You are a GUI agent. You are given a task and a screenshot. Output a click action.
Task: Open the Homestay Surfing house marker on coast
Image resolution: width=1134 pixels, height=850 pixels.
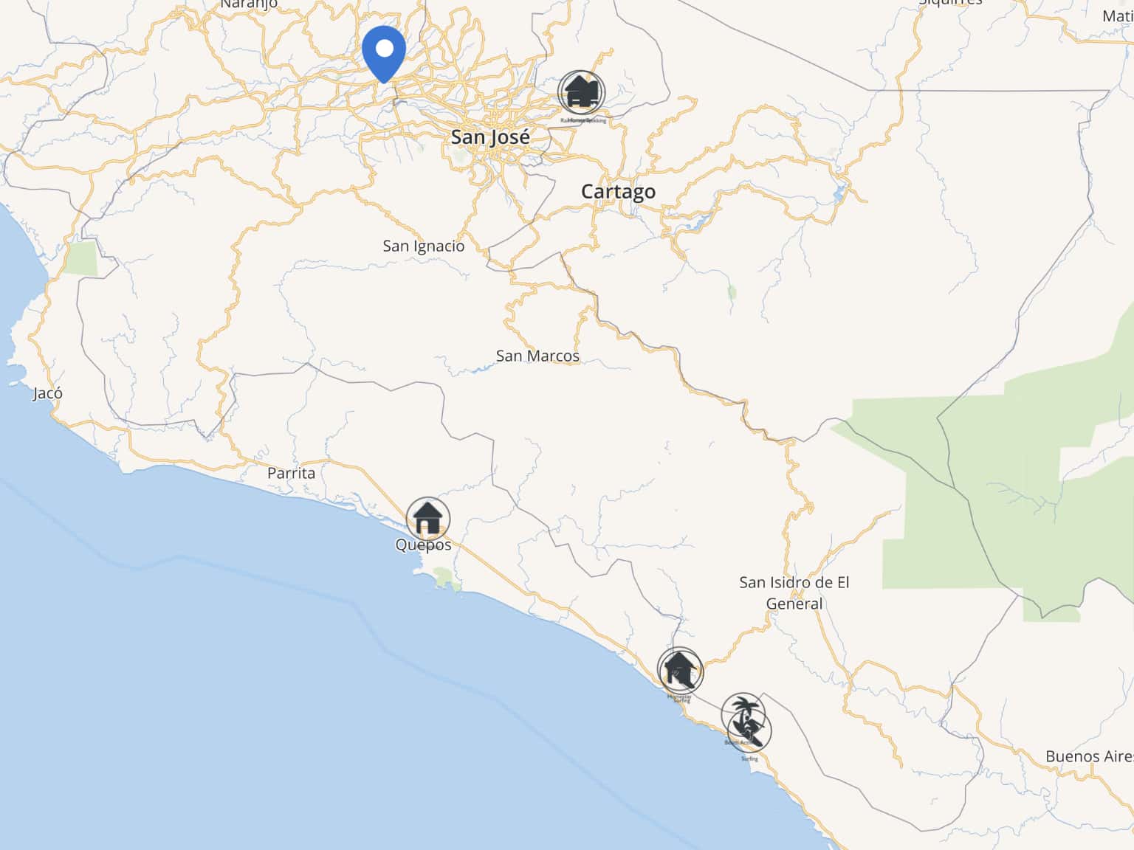coord(680,670)
